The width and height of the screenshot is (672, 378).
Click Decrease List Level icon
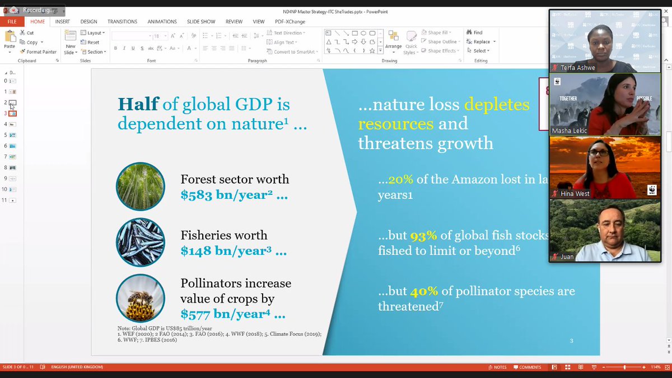[x=235, y=36]
